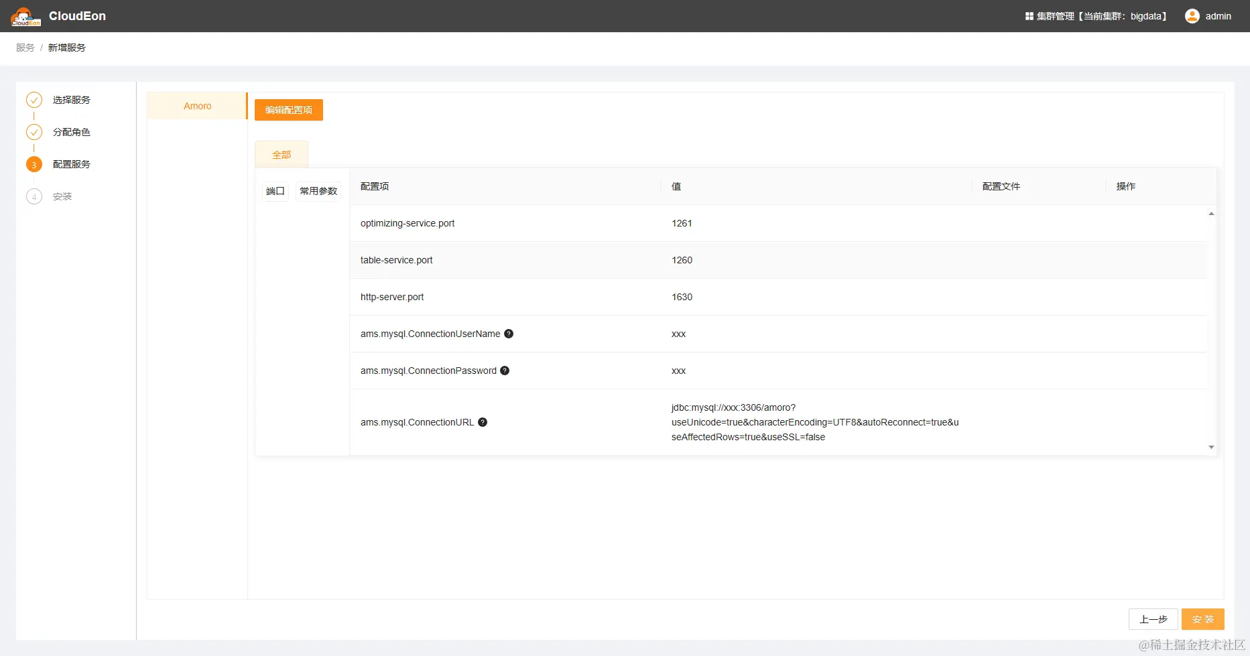The height and width of the screenshot is (656, 1250).
Task: Click the 分配角色 step checkmark icon
Action: (34, 132)
